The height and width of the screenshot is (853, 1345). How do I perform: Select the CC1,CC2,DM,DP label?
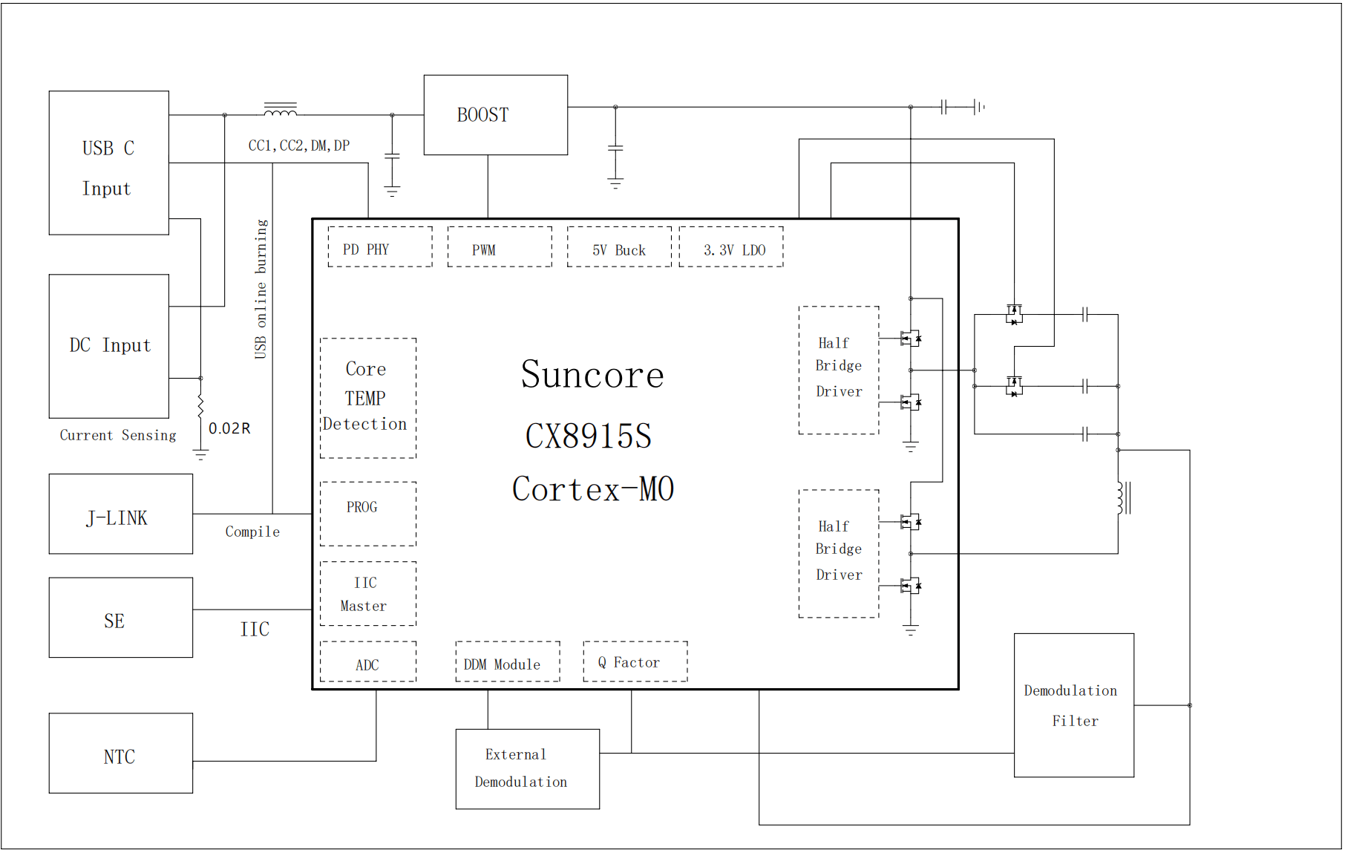(x=299, y=146)
